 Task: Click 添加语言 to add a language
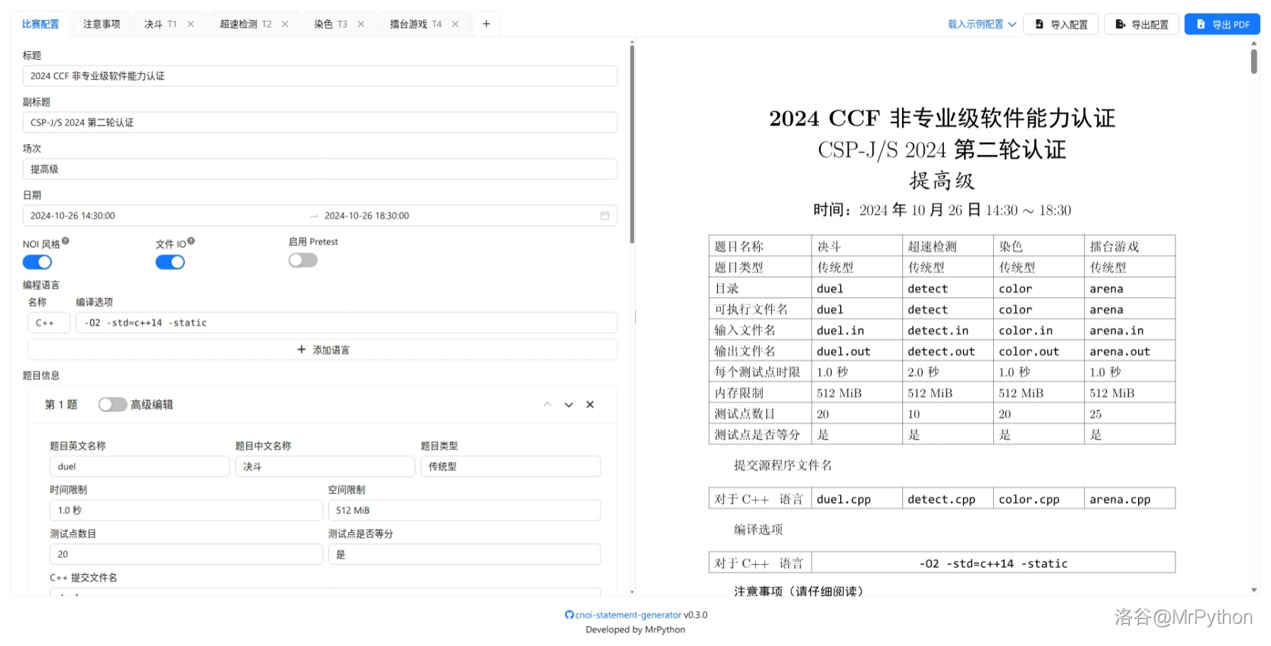(x=323, y=350)
